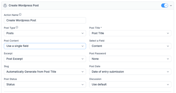This screenshot has width=176, height=93.
Task: Open the Post Type dropdown showing Posts
Action: coord(45,33)
